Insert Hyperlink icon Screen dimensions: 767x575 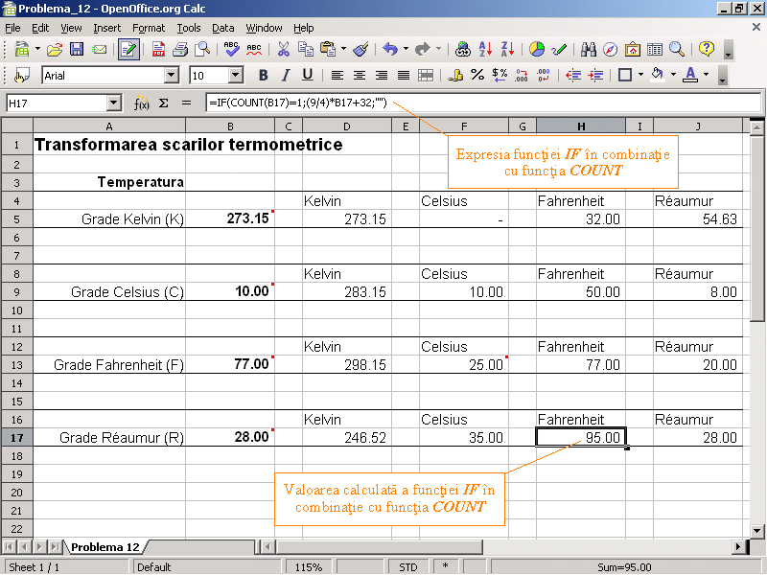tap(462, 50)
